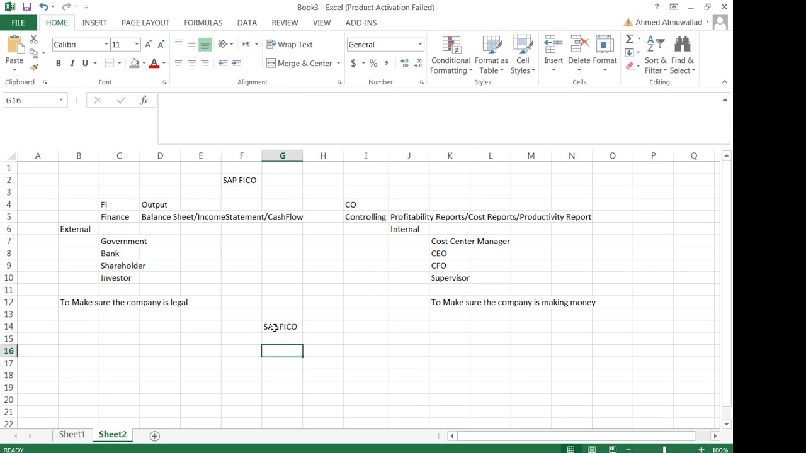
Task: Open the FILE backstage tab
Action: [18, 23]
